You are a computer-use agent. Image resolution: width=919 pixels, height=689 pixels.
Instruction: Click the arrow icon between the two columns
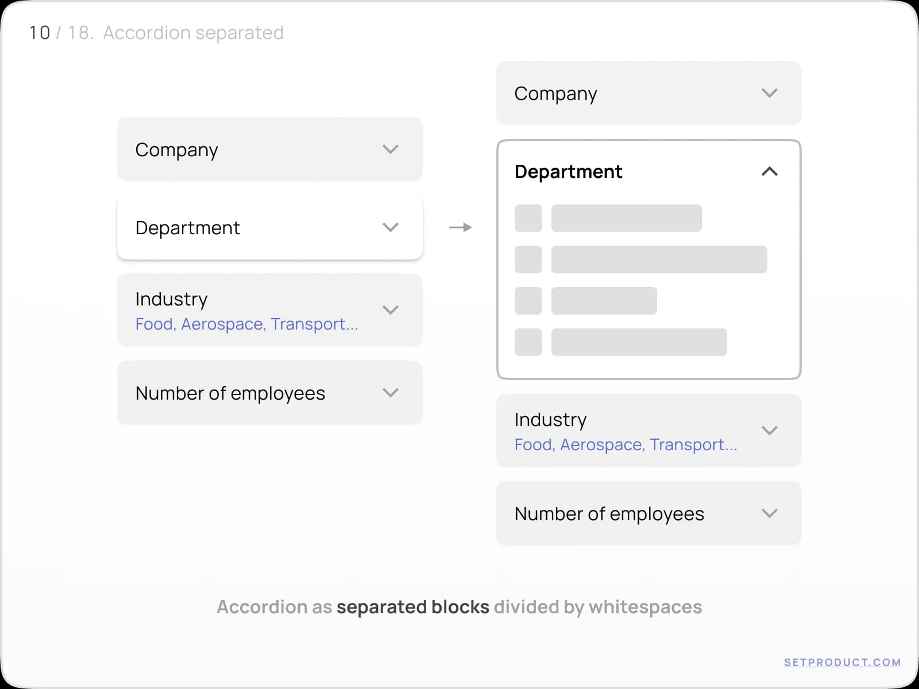pyautogui.click(x=461, y=227)
